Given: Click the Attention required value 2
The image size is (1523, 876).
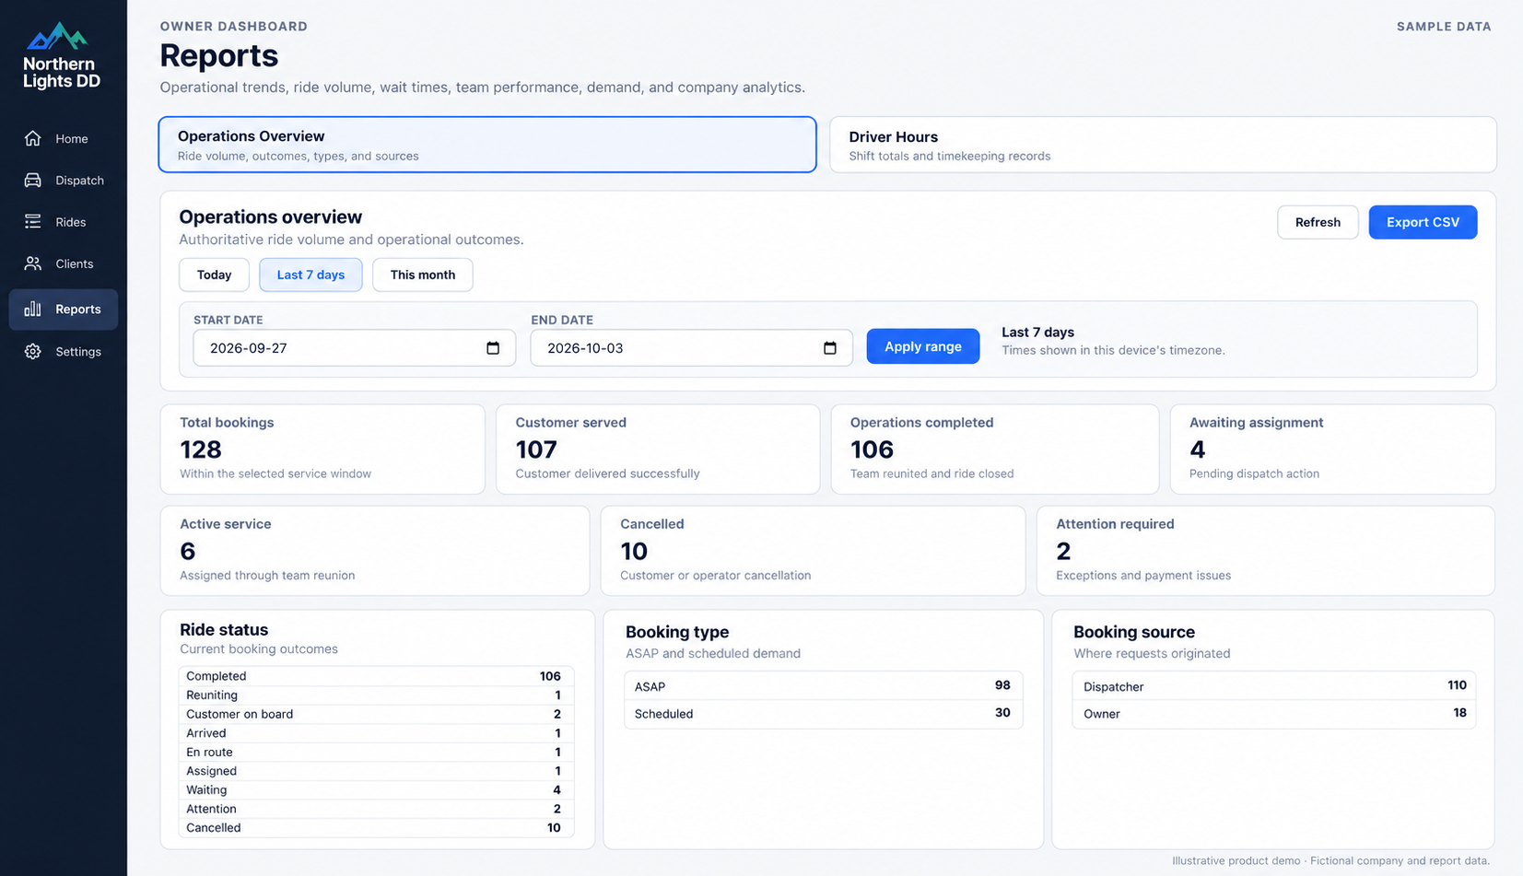Looking at the screenshot, I should click(x=1063, y=551).
